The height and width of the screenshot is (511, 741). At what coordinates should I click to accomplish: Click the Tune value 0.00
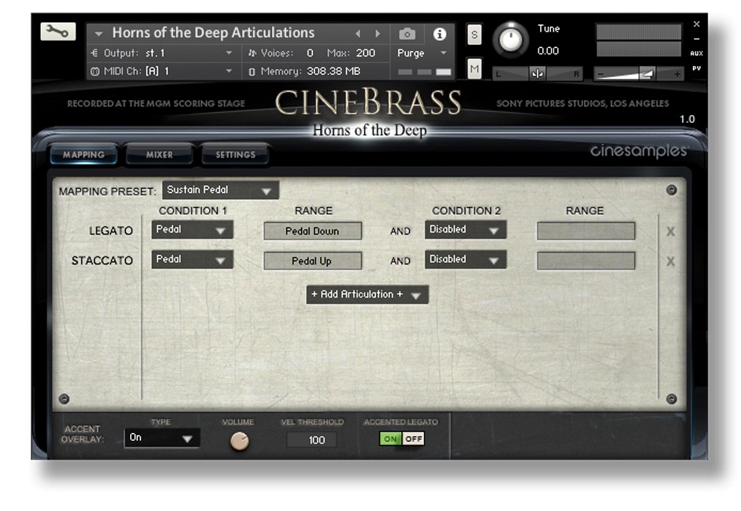(548, 51)
